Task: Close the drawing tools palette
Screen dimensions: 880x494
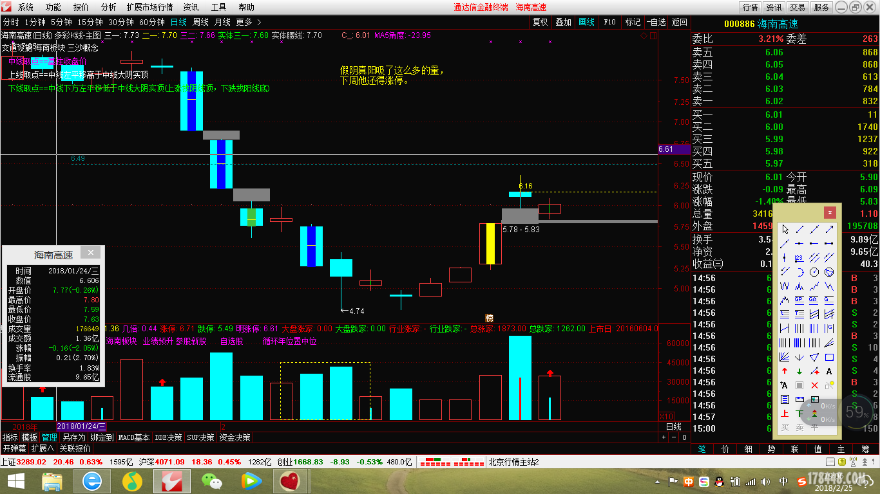Action: 830,212
